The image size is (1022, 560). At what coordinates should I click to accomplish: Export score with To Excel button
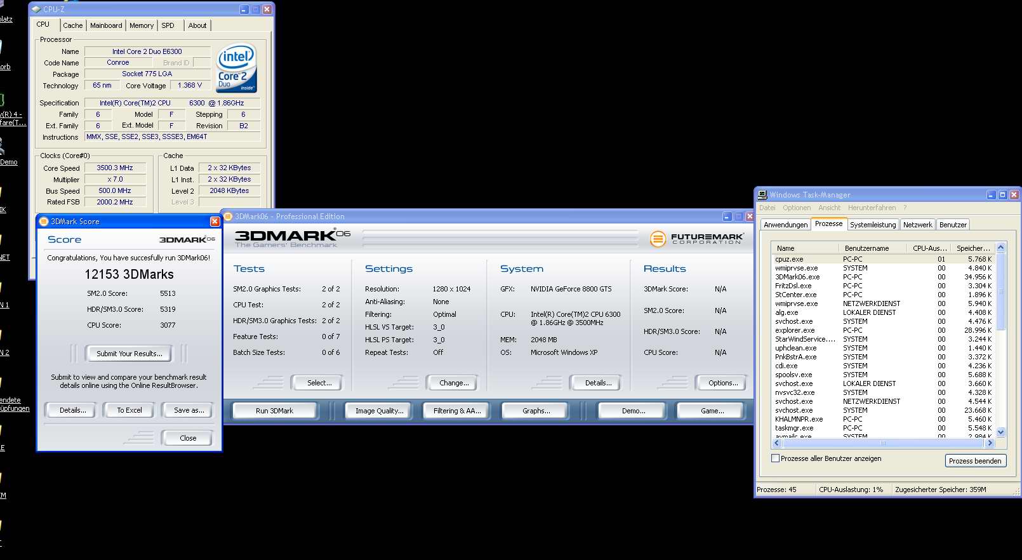(x=129, y=410)
